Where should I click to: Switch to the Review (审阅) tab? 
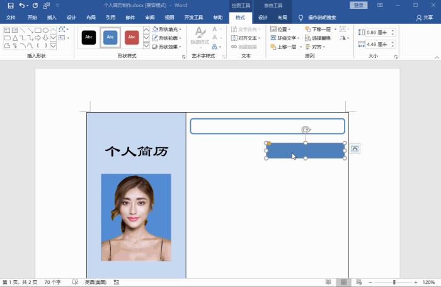pos(149,18)
